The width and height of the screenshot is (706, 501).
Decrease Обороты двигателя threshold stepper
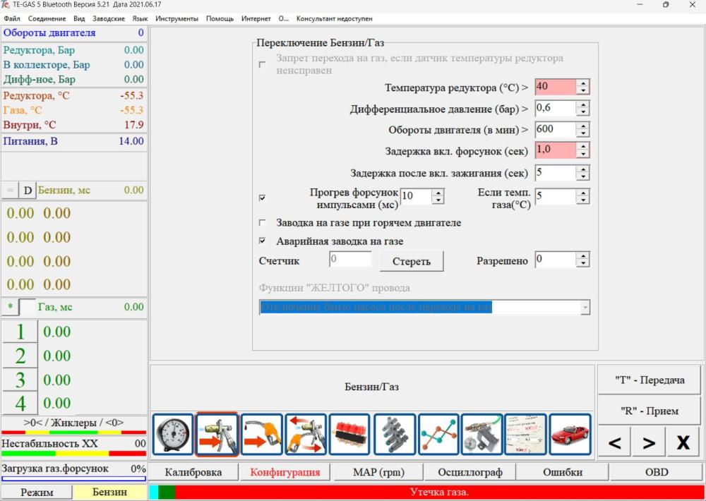[583, 133]
